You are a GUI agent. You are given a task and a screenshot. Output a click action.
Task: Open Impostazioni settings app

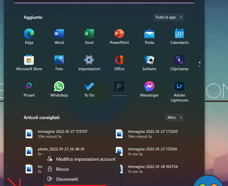(89, 63)
